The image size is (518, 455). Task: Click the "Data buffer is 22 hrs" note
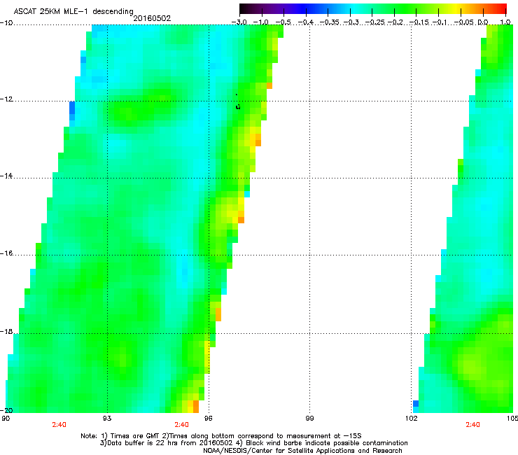[165, 443]
